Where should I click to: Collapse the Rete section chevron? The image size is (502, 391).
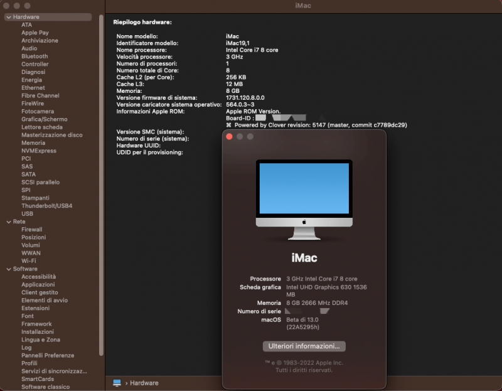pos(9,222)
